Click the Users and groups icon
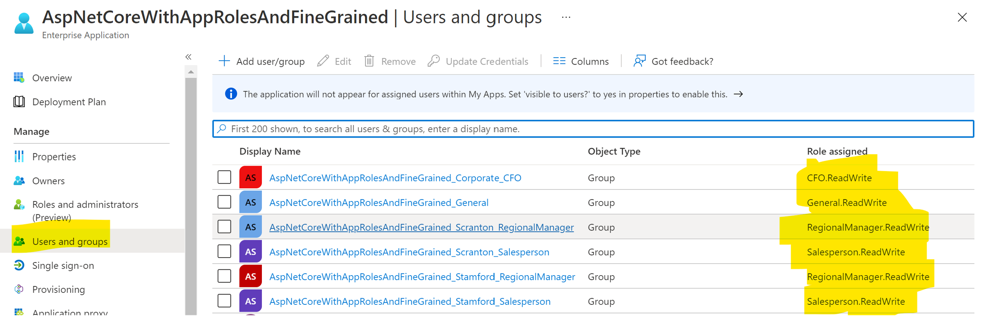The width and height of the screenshot is (986, 319). point(19,241)
